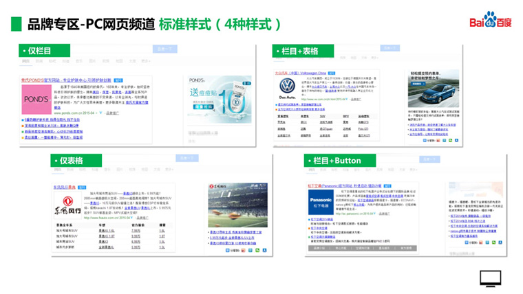Click the SUV header in Volkswagen table
The width and height of the screenshot is (523, 294).
click(323, 116)
